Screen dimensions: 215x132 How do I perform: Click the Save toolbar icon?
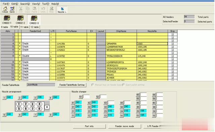coord(12,10)
